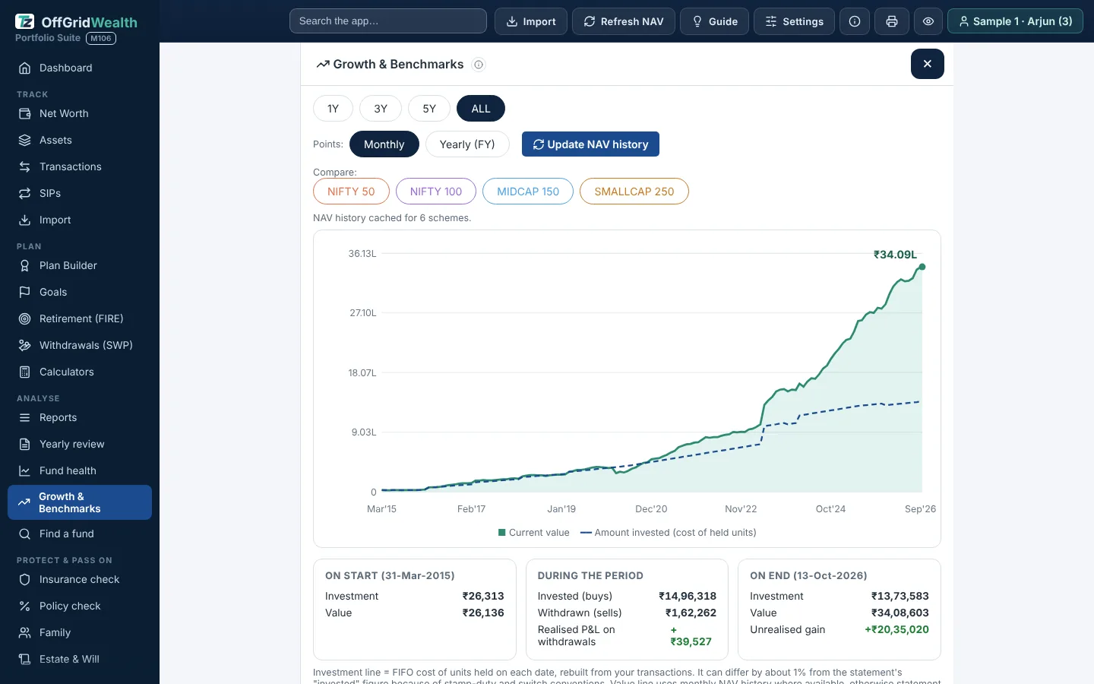Click the Import button in top bar

(531, 21)
